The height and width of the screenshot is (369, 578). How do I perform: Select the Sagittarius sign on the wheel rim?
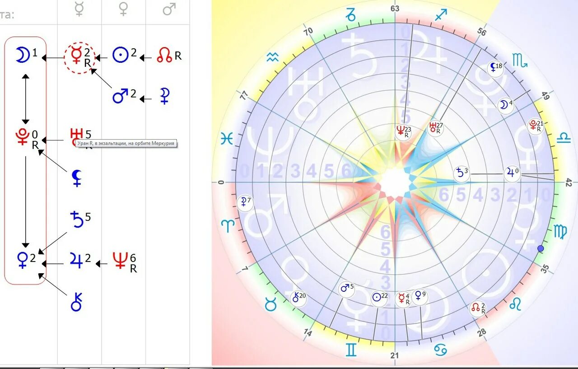point(440,16)
